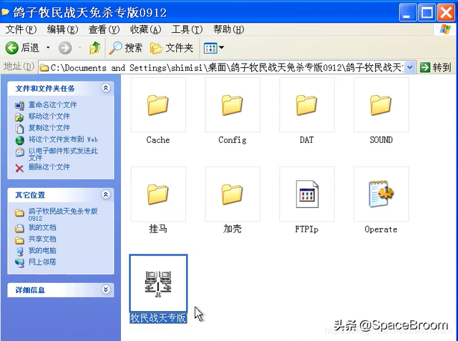This screenshot has width=458, height=341.
Task: Click the publish to Web globe icon
Action: (19, 140)
